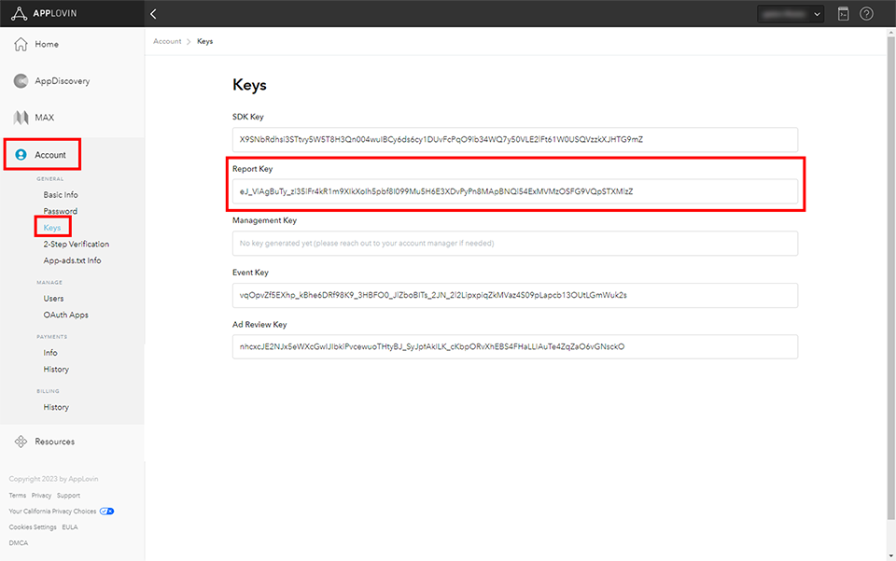896x561 pixels.
Task: Open Billing History page
Action: pos(56,407)
